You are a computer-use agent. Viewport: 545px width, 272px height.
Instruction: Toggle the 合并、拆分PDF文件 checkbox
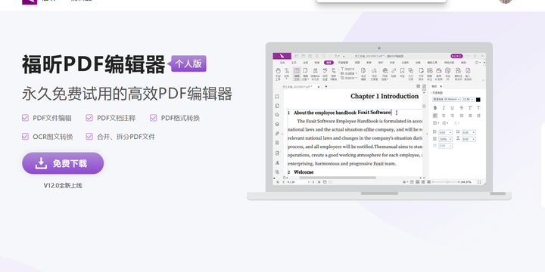click(x=89, y=136)
